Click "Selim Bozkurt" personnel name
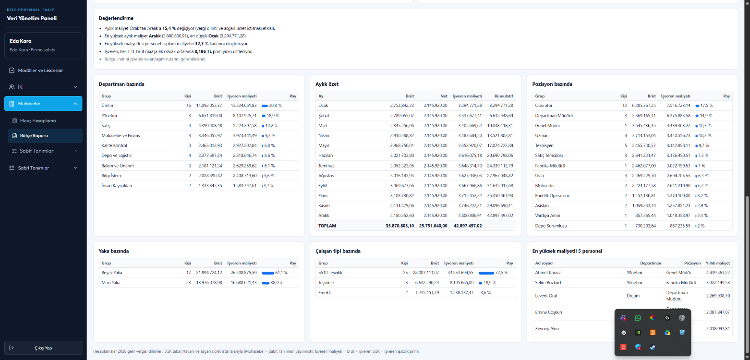 coord(548,283)
